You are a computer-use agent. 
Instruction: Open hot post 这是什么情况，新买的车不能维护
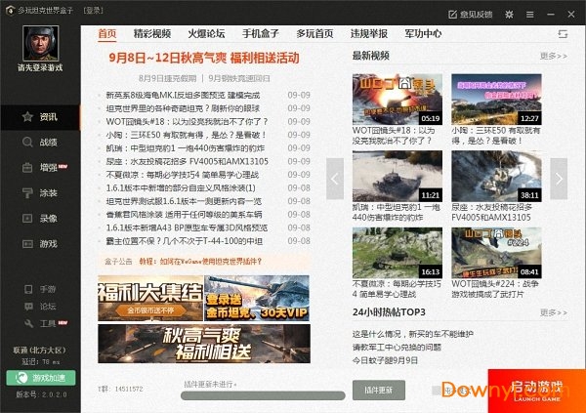[x=413, y=334]
